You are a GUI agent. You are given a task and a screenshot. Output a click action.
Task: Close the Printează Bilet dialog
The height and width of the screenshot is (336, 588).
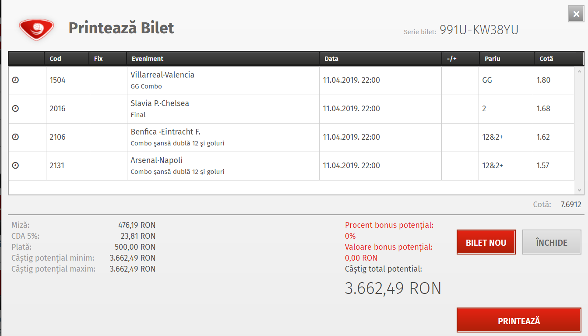coord(576,14)
